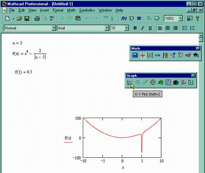The width and height of the screenshot is (205, 173).
Task: Expand the font size 10 dropdown
Action: coord(127,28)
